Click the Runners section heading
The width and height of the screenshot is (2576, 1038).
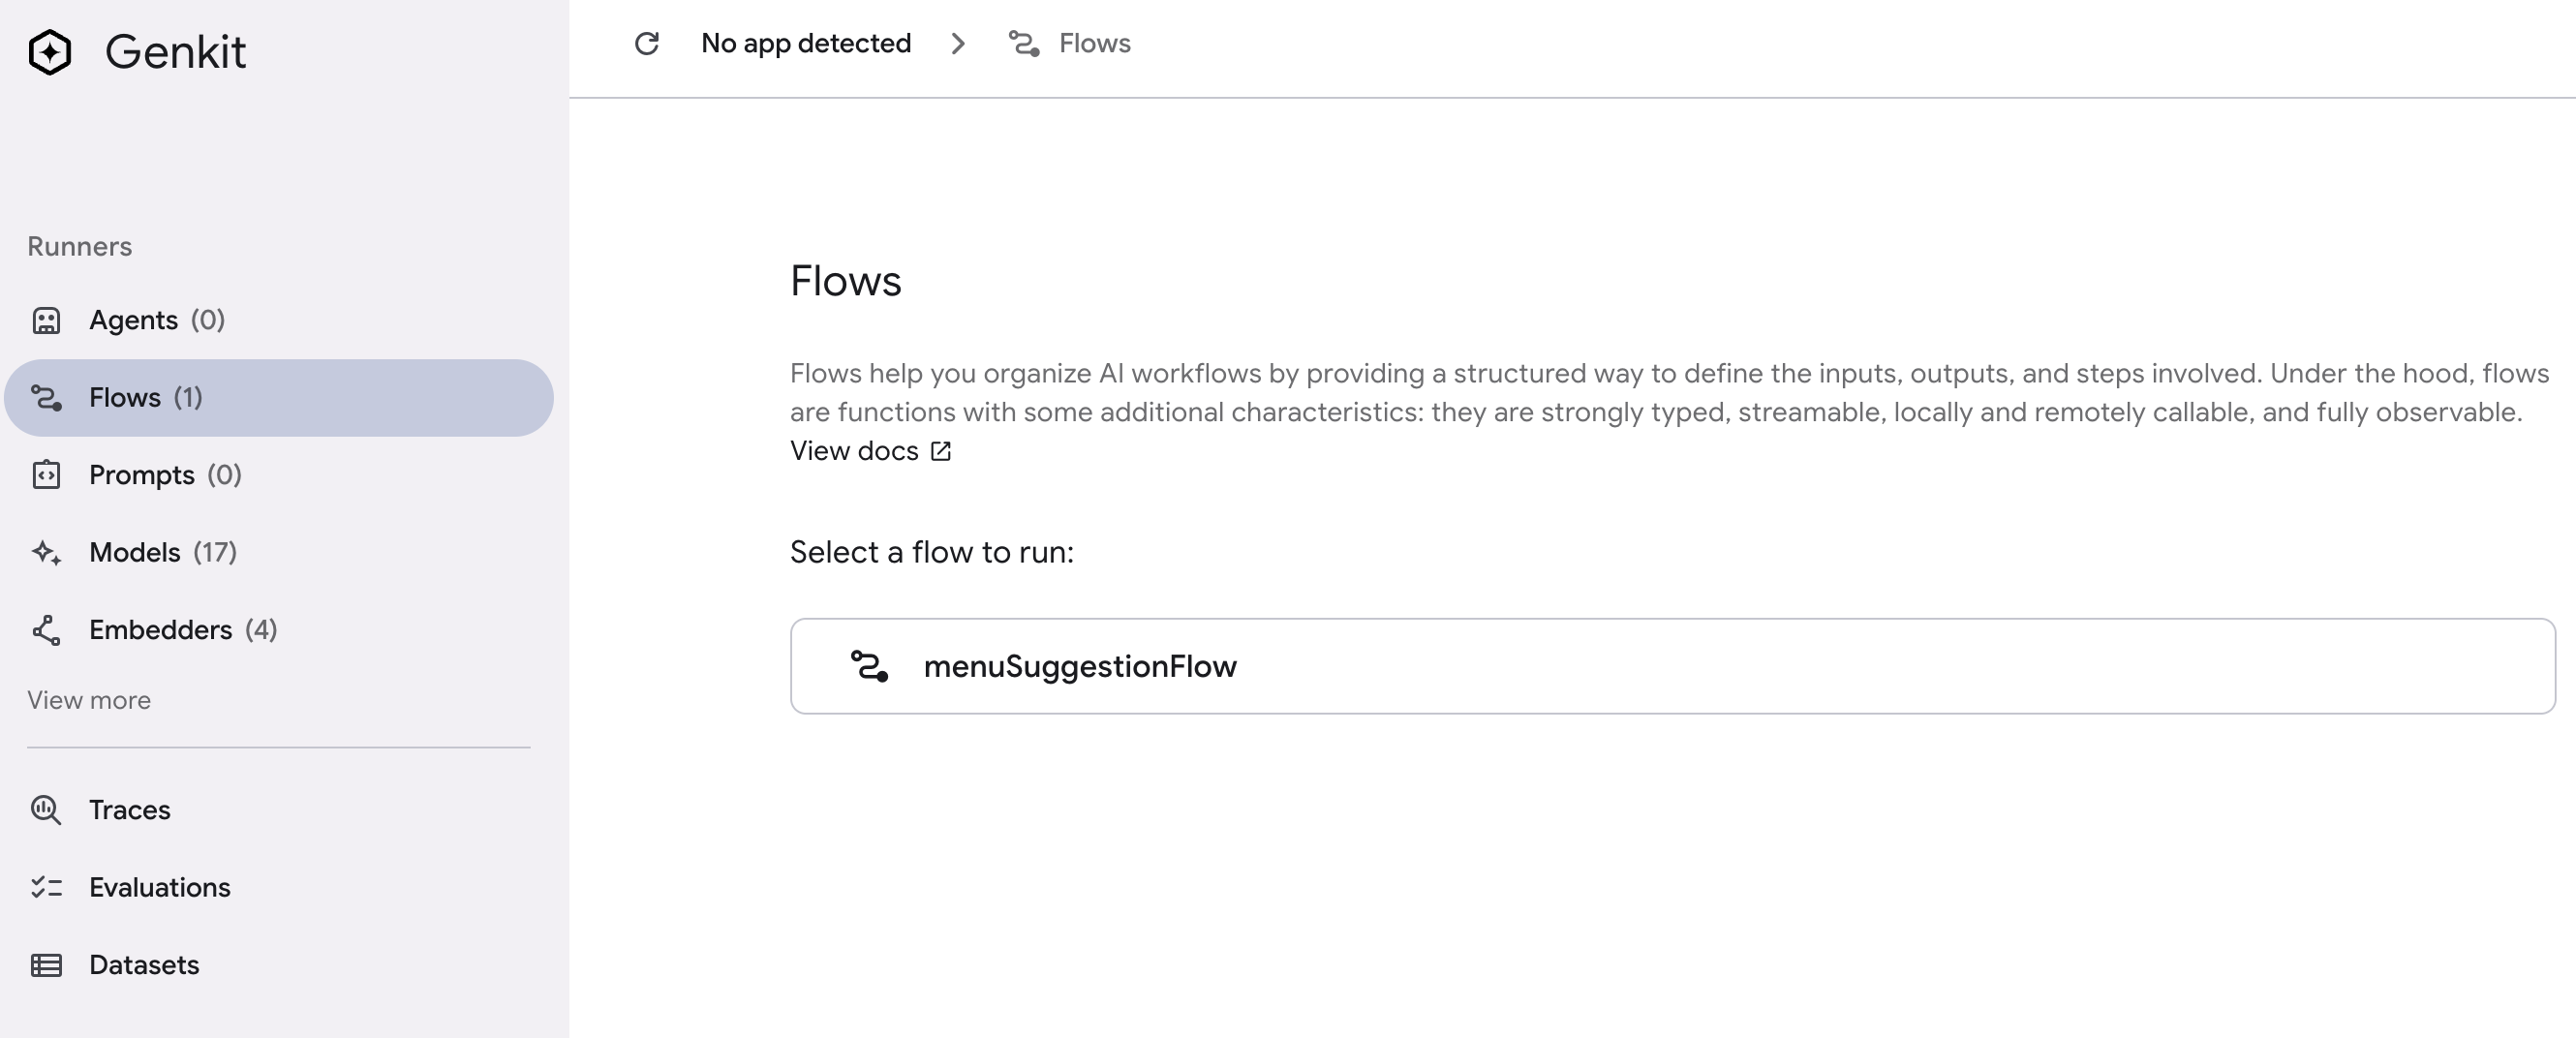pos(79,247)
